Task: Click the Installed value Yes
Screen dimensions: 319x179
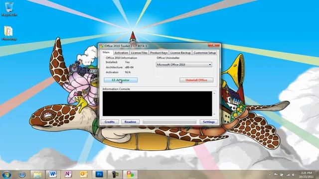Action: pos(128,62)
